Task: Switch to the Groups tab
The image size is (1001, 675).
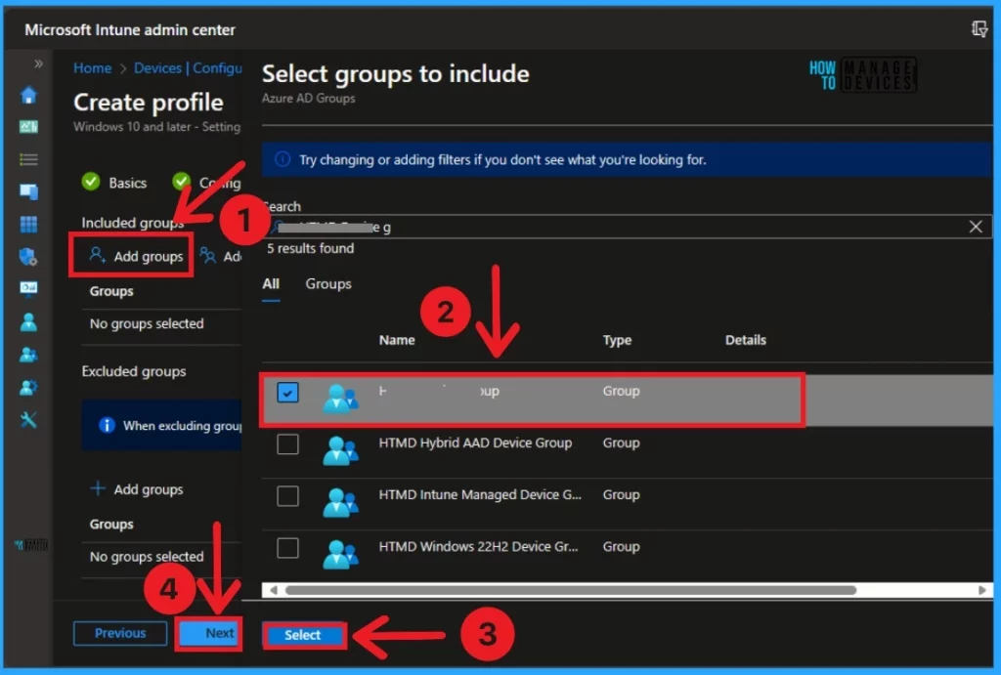Action: coord(328,284)
